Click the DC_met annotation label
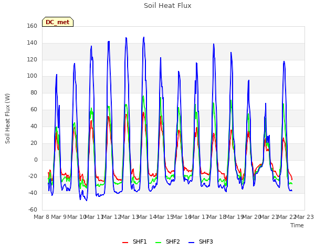 click(x=58, y=22)
